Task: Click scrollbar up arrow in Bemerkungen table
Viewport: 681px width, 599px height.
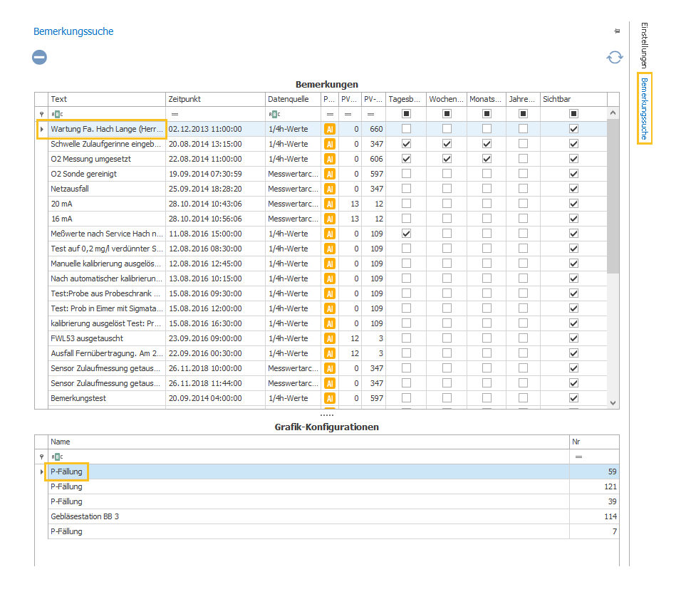Action: (613, 113)
